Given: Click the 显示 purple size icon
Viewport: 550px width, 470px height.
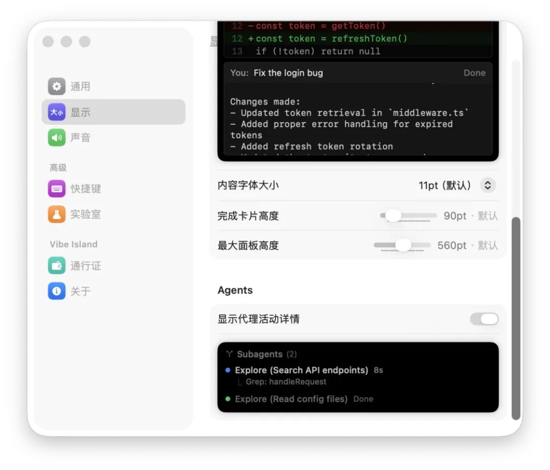Looking at the screenshot, I should pyautogui.click(x=57, y=112).
